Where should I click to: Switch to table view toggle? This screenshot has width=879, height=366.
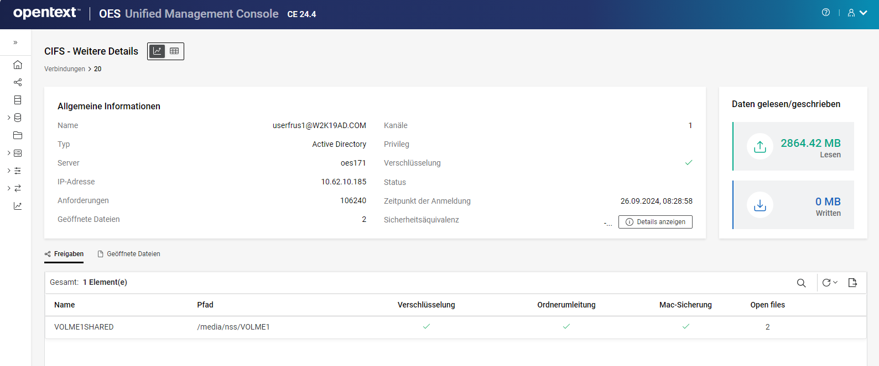coord(174,51)
